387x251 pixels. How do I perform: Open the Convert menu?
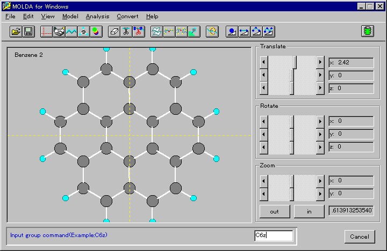[127, 17]
